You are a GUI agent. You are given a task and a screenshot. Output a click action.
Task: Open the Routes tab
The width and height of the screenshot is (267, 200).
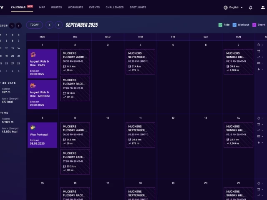pyautogui.click(x=57, y=7)
